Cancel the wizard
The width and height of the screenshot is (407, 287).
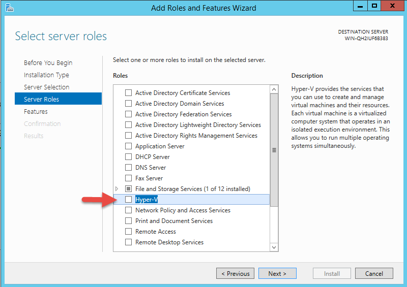point(374,273)
